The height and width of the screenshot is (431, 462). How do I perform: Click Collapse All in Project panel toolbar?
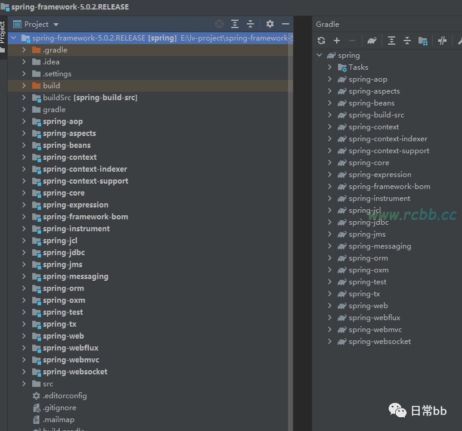tap(250, 24)
